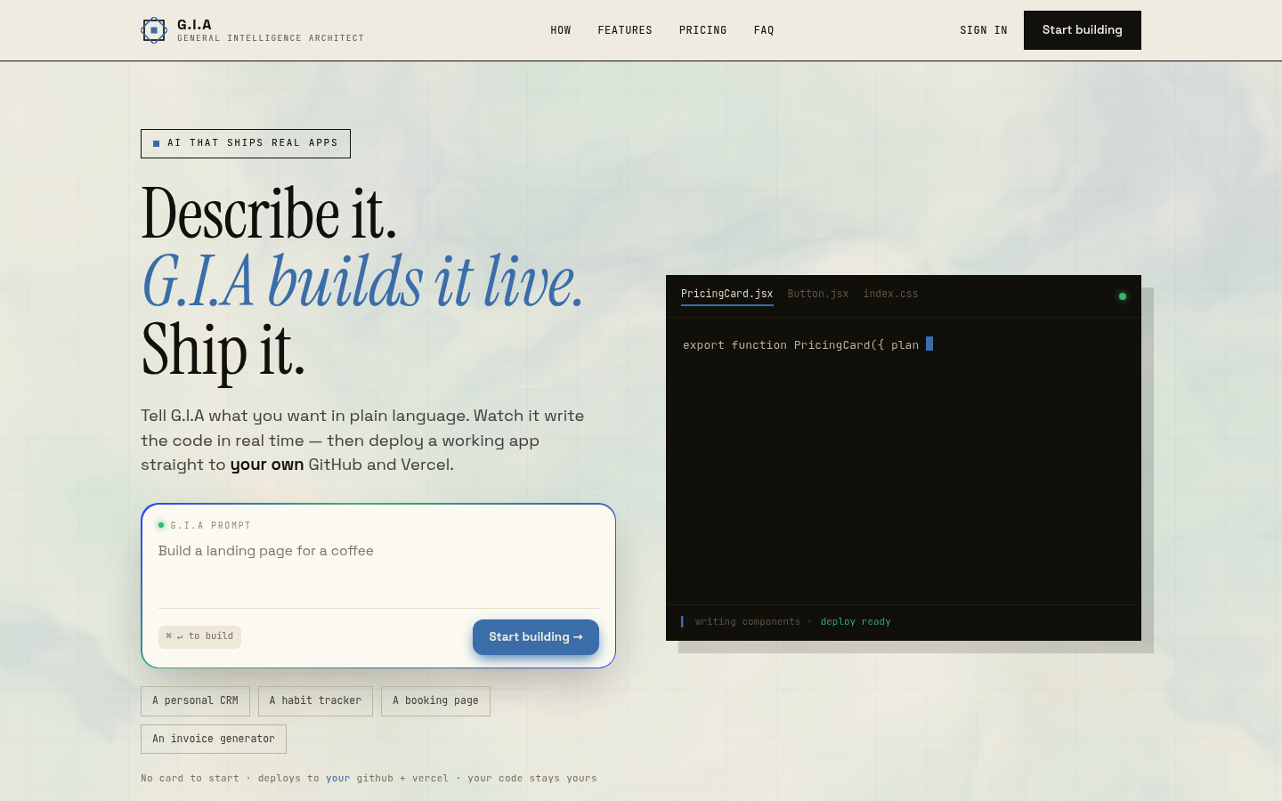Click the SIGN IN link

click(x=984, y=30)
